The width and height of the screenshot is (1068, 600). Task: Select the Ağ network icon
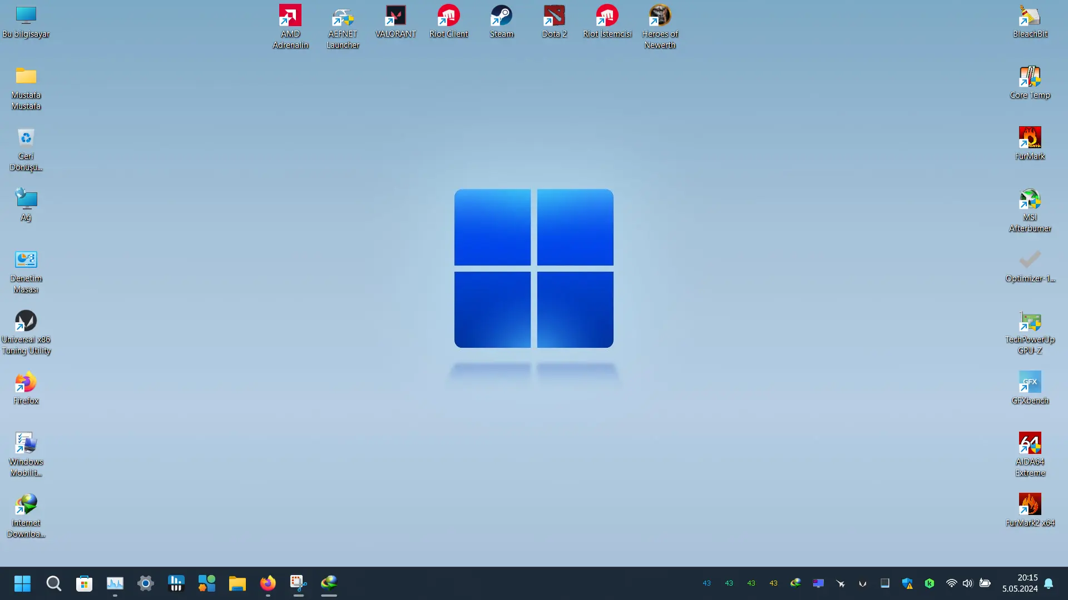26,205
